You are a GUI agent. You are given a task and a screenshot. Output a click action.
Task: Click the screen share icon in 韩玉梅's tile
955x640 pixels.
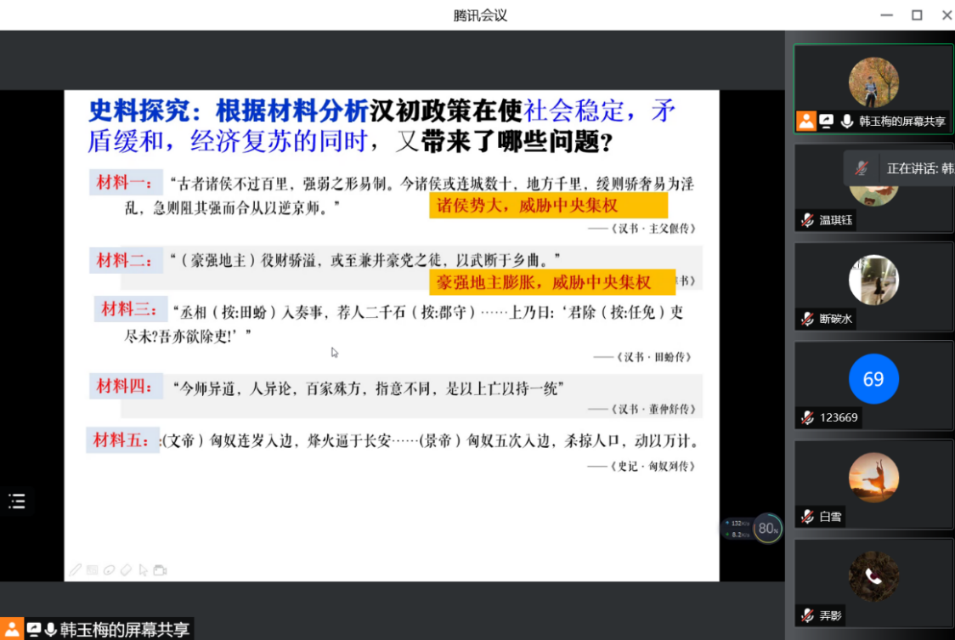tap(826, 122)
